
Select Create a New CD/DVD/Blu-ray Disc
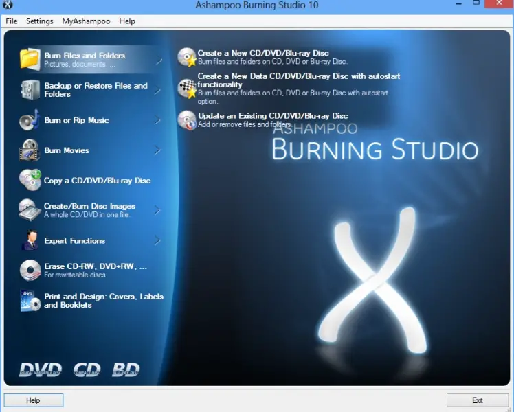(x=263, y=57)
